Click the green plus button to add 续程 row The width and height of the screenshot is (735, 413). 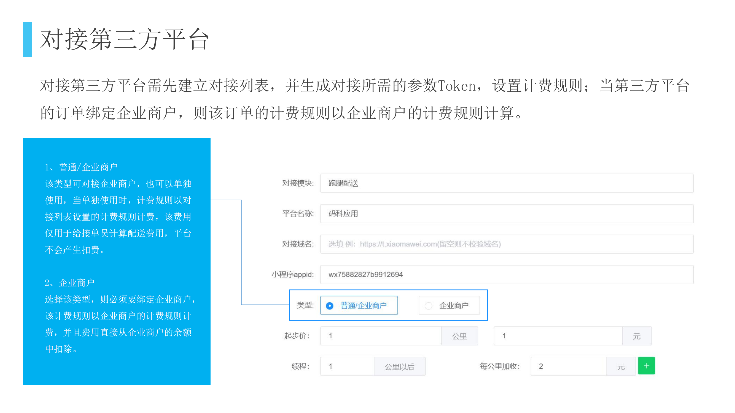pyautogui.click(x=646, y=366)
